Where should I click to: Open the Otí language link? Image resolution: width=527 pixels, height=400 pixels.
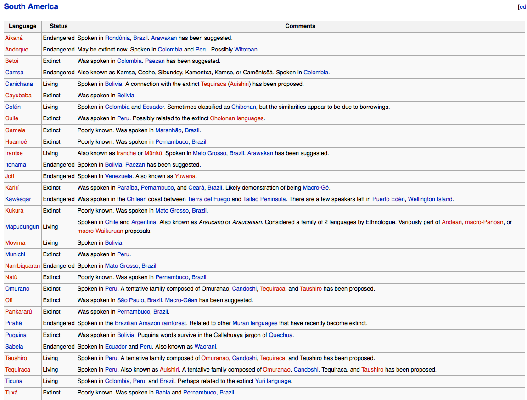point(9,300)
